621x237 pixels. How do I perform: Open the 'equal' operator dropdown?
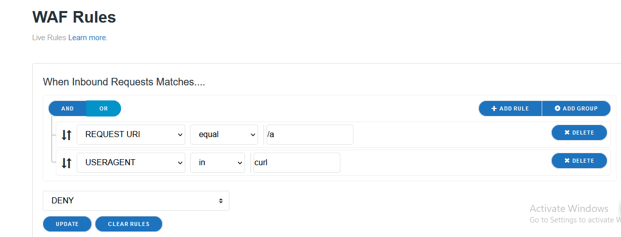point(223,135)
